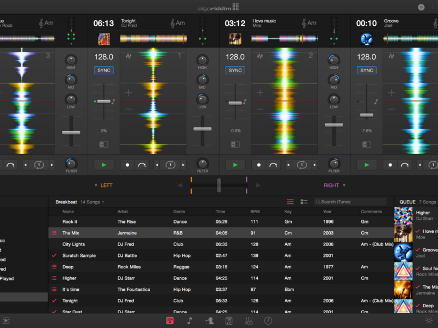Open the history clock icon in bottom bar
This screenshot has width=438, height=328.
(268, 321)
